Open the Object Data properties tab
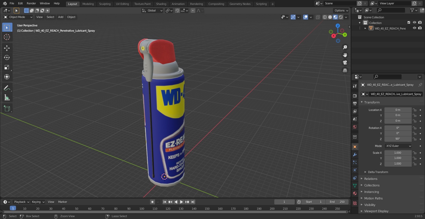Screen dimensions: 425x219 click(355, 185)
